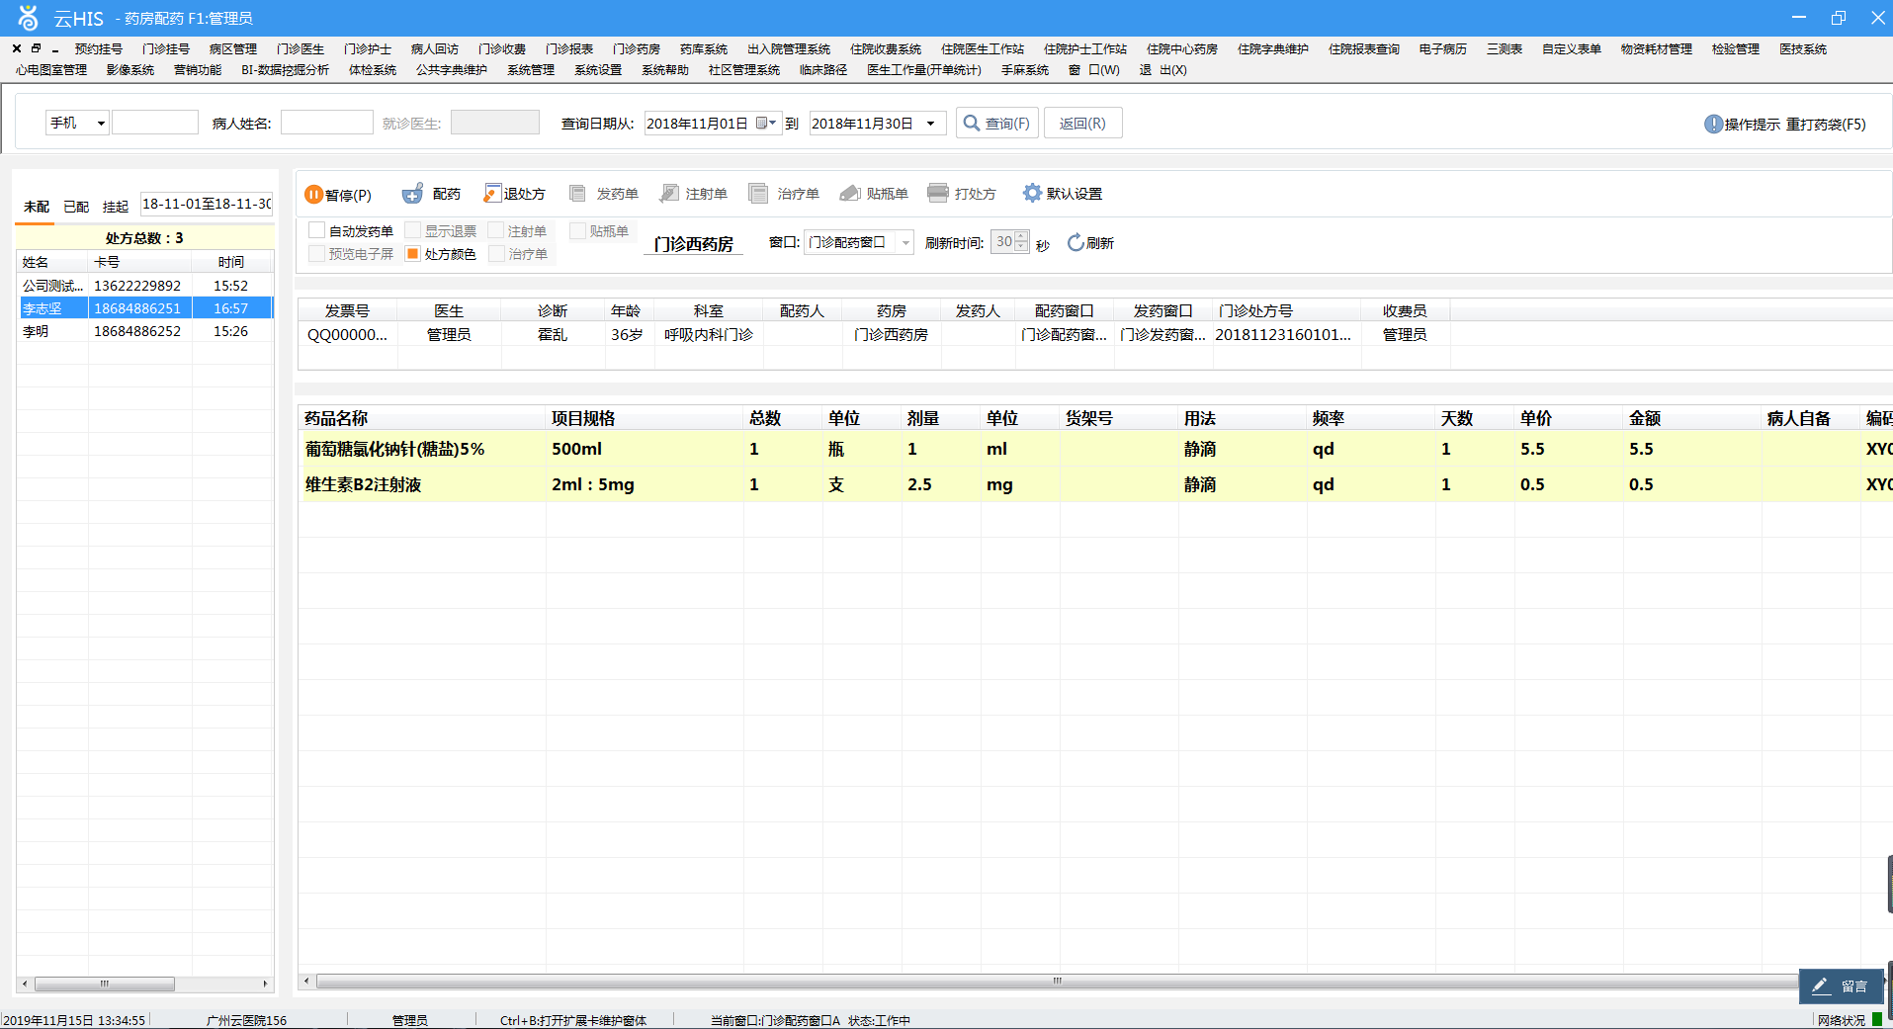Image resolution: width=1893 pixels, height=1029 pixels.
Task: Enable the 自动发药单 checkbox
Action: coord(317,230)
